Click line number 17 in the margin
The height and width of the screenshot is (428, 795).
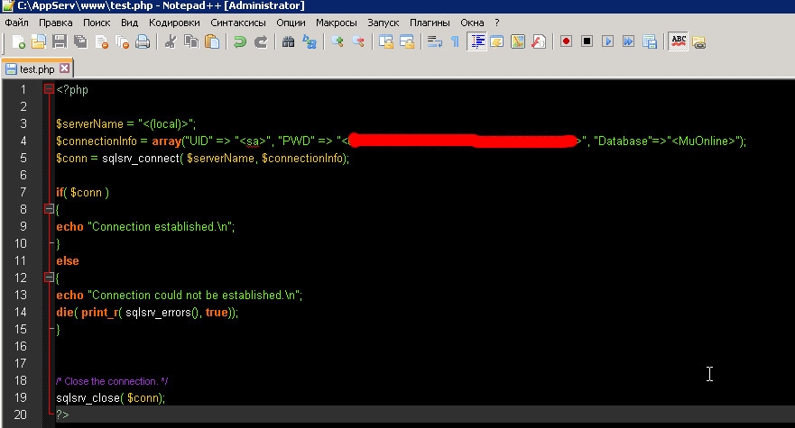[21, 363]
